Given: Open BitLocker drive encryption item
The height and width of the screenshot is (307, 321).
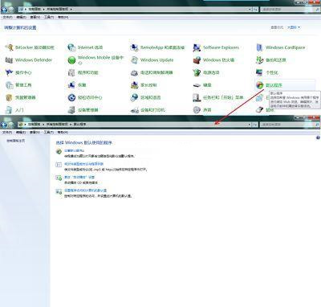Looking at the screenshot, I should (30, 47).
